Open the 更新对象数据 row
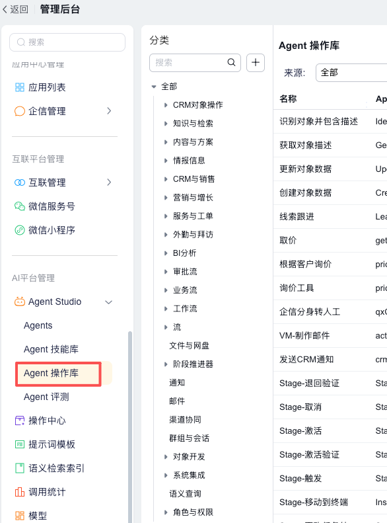387x523 pixels. point(330,169)
